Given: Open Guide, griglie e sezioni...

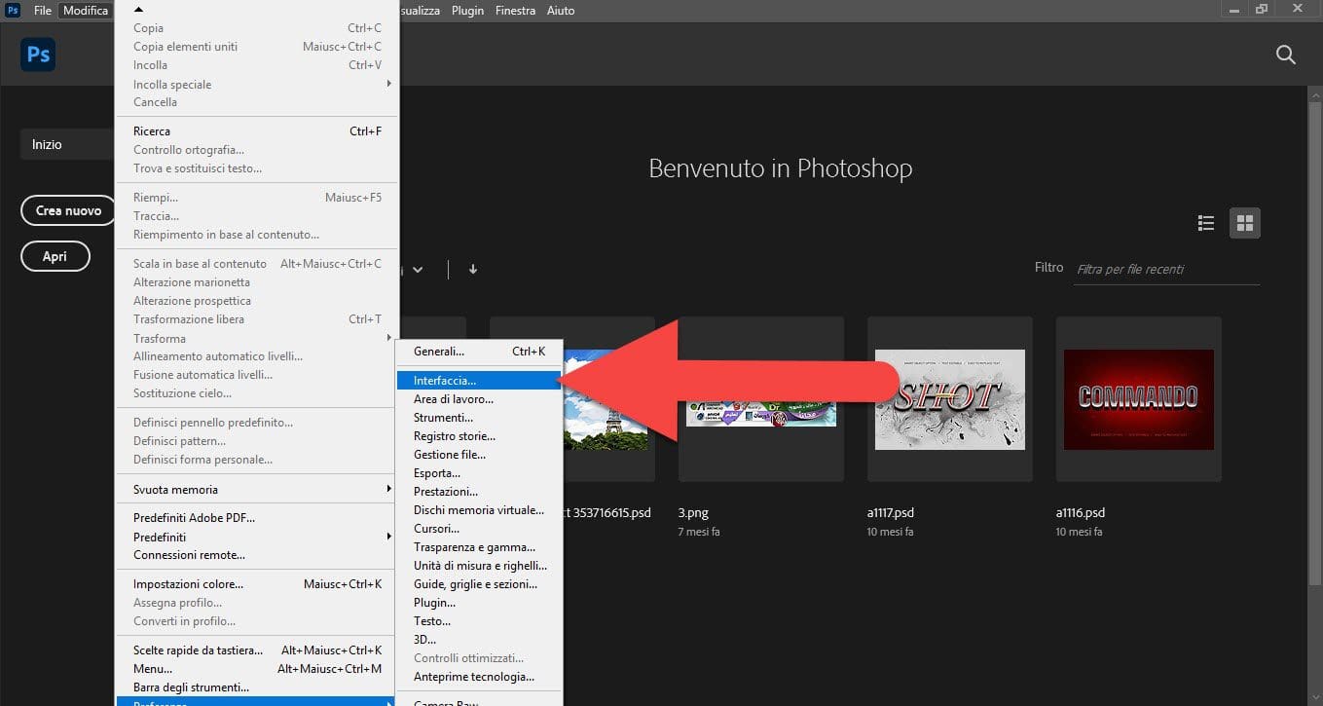Looking at the screenshot, I should click(x=479, y=584).
